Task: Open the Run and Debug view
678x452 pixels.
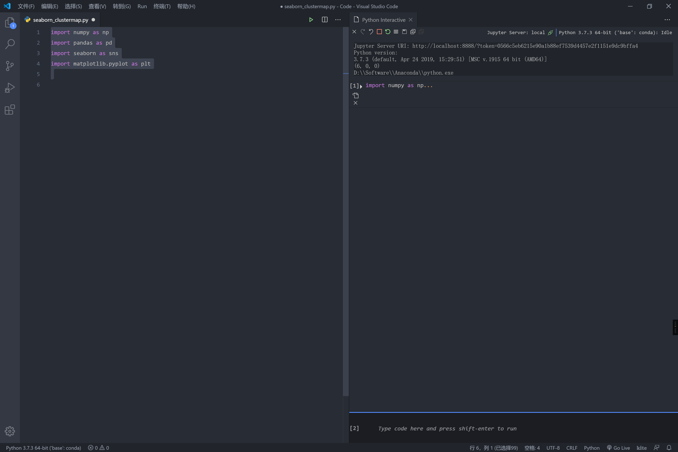Action: pos(10,88)
